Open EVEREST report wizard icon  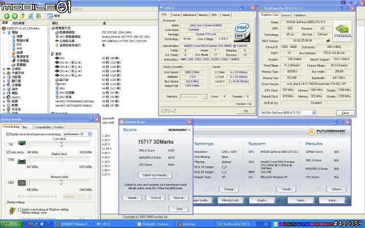click(x=50, y=16)
